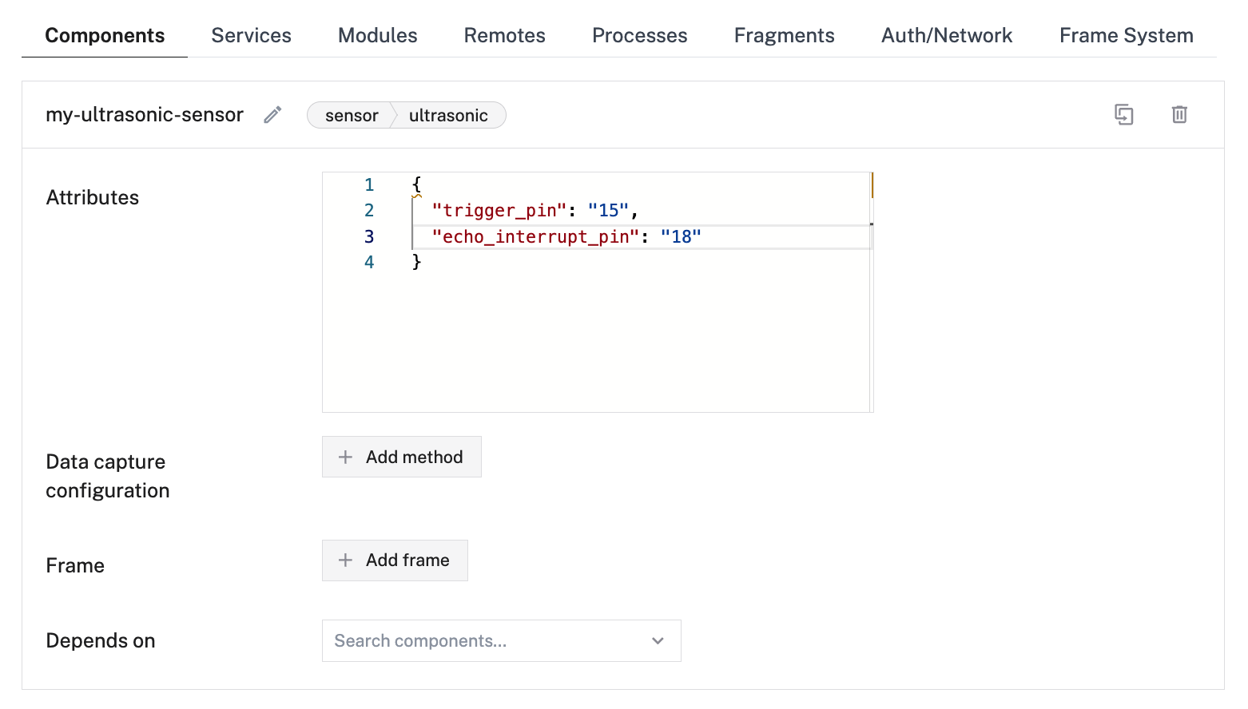Click the Attributes editor vertical scrollbar

click(x=872, y=292)
